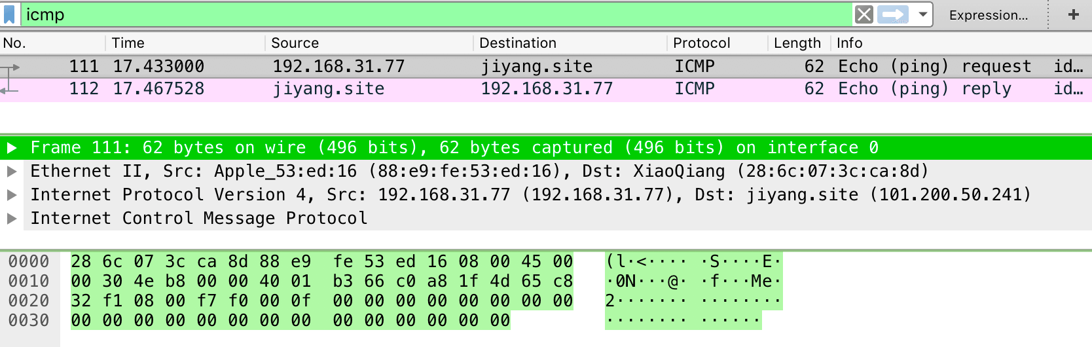Select hex bytes row at offset 0010
The height and width of the screenshot is (347, 1092).
pyautogui.click(x=322, y=282)
